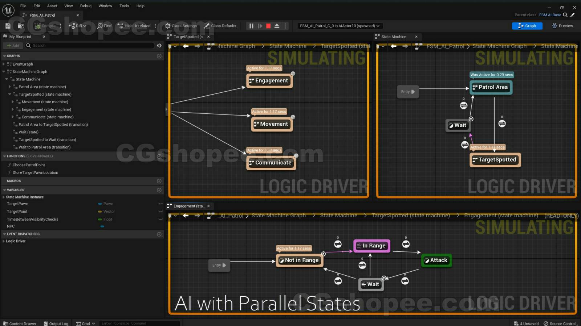Toggle TimeBetweenVisibilityChecks visibility eye

161,219
